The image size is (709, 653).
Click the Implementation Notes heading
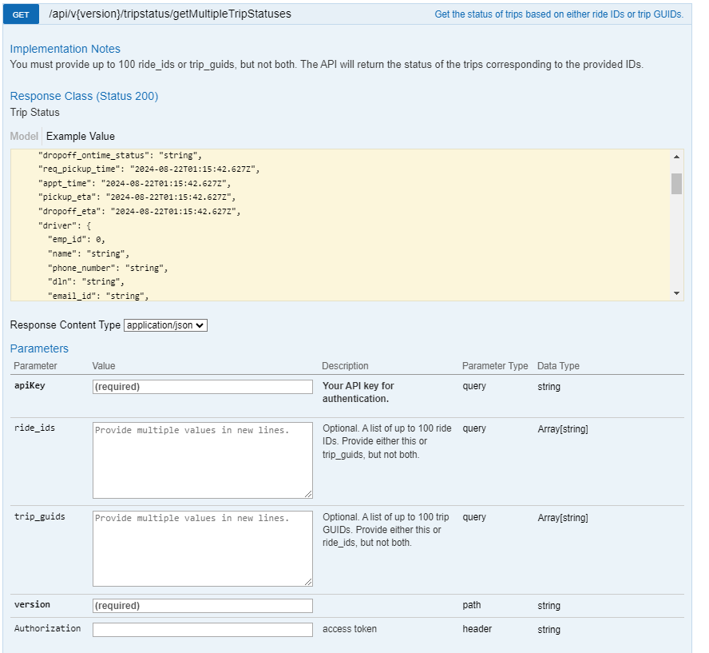[x=65, y=49]
